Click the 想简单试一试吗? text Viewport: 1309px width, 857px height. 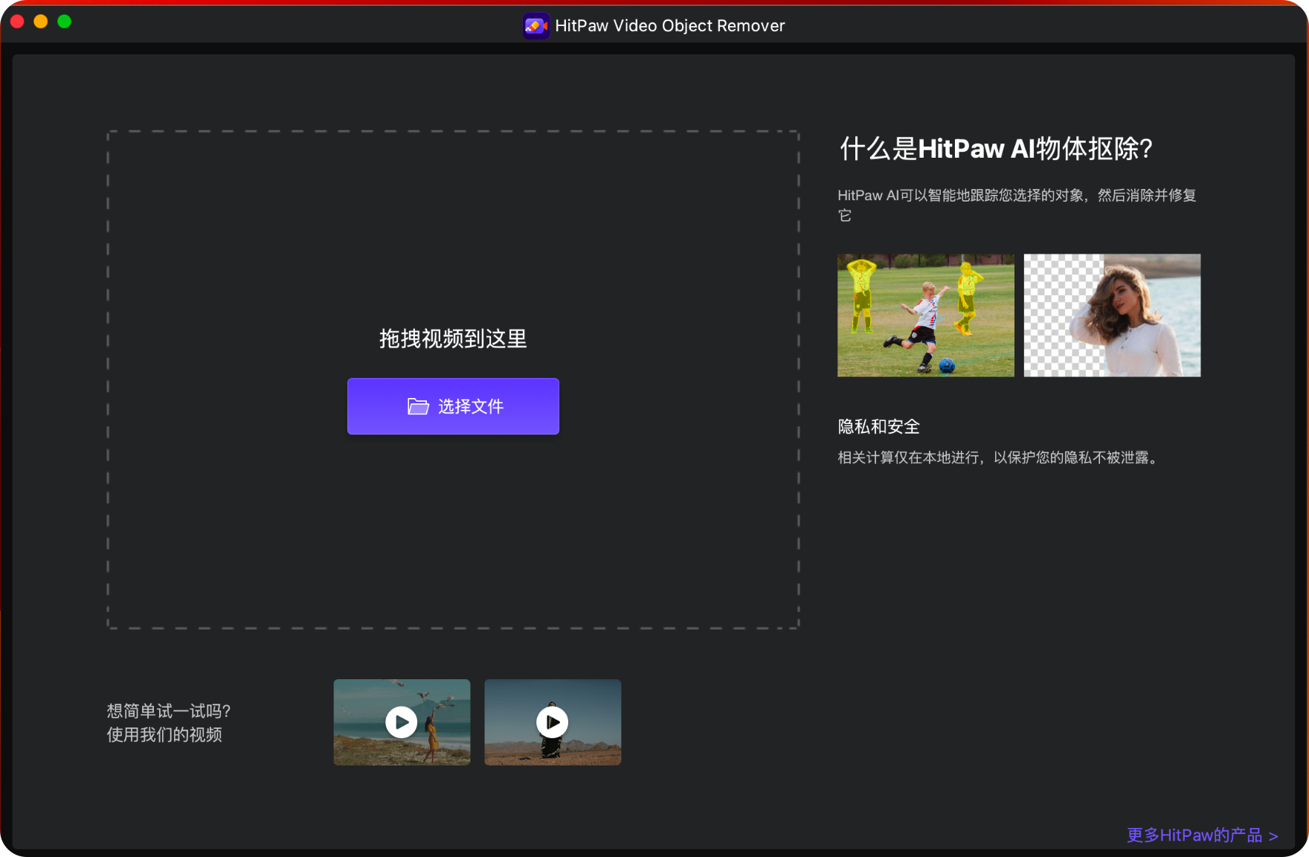169,711
